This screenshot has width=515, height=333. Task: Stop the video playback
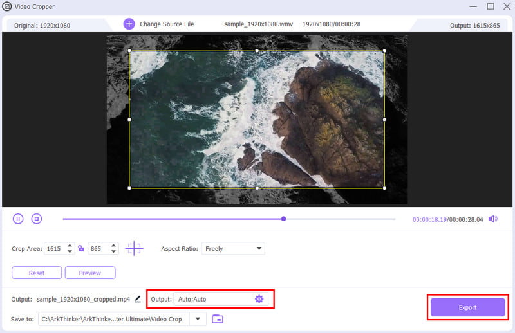(x=37, y=219)
